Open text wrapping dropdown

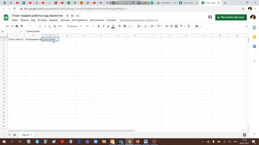(x=153, y=26)
